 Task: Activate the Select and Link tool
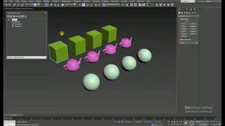14,5
